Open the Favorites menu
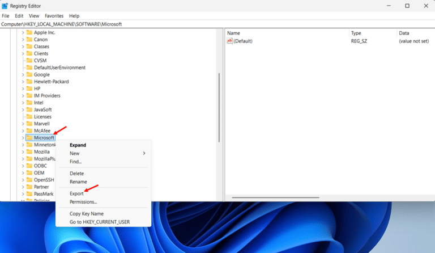 [x=54, y=16]
